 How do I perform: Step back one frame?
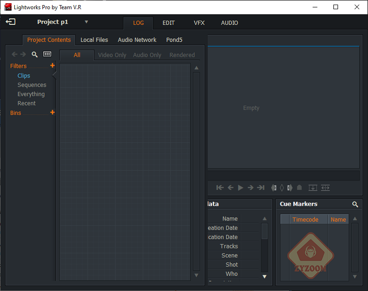(x=230, y=188)
